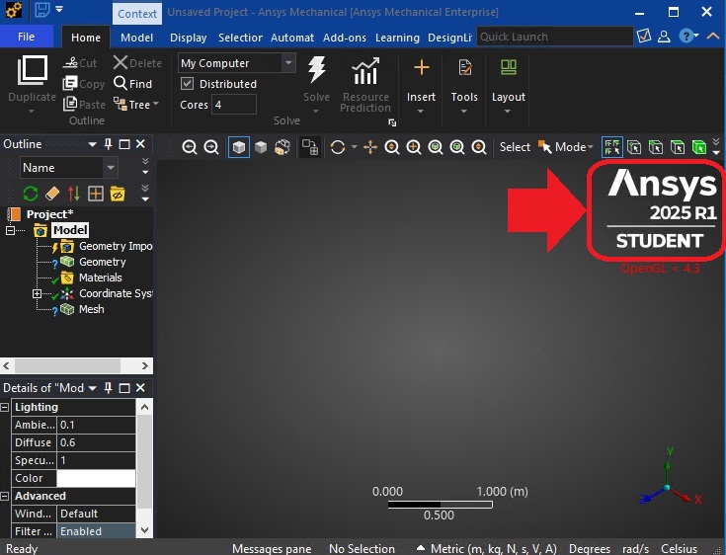Pin the Outline panel
This screenshot has height=555, width=726.
108,144
